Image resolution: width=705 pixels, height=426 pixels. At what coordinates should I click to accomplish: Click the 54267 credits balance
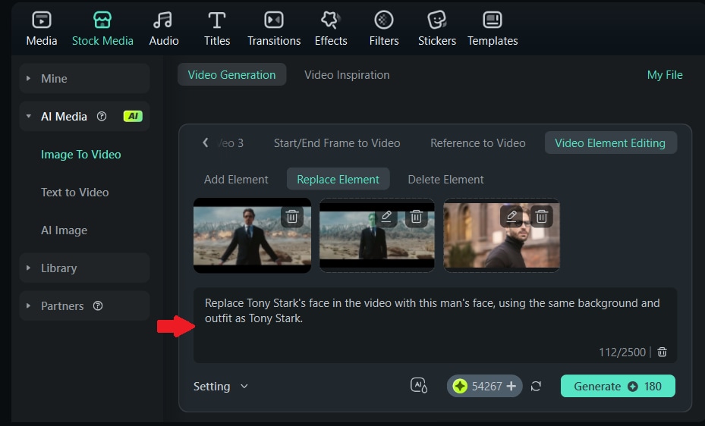pos(484,386)
